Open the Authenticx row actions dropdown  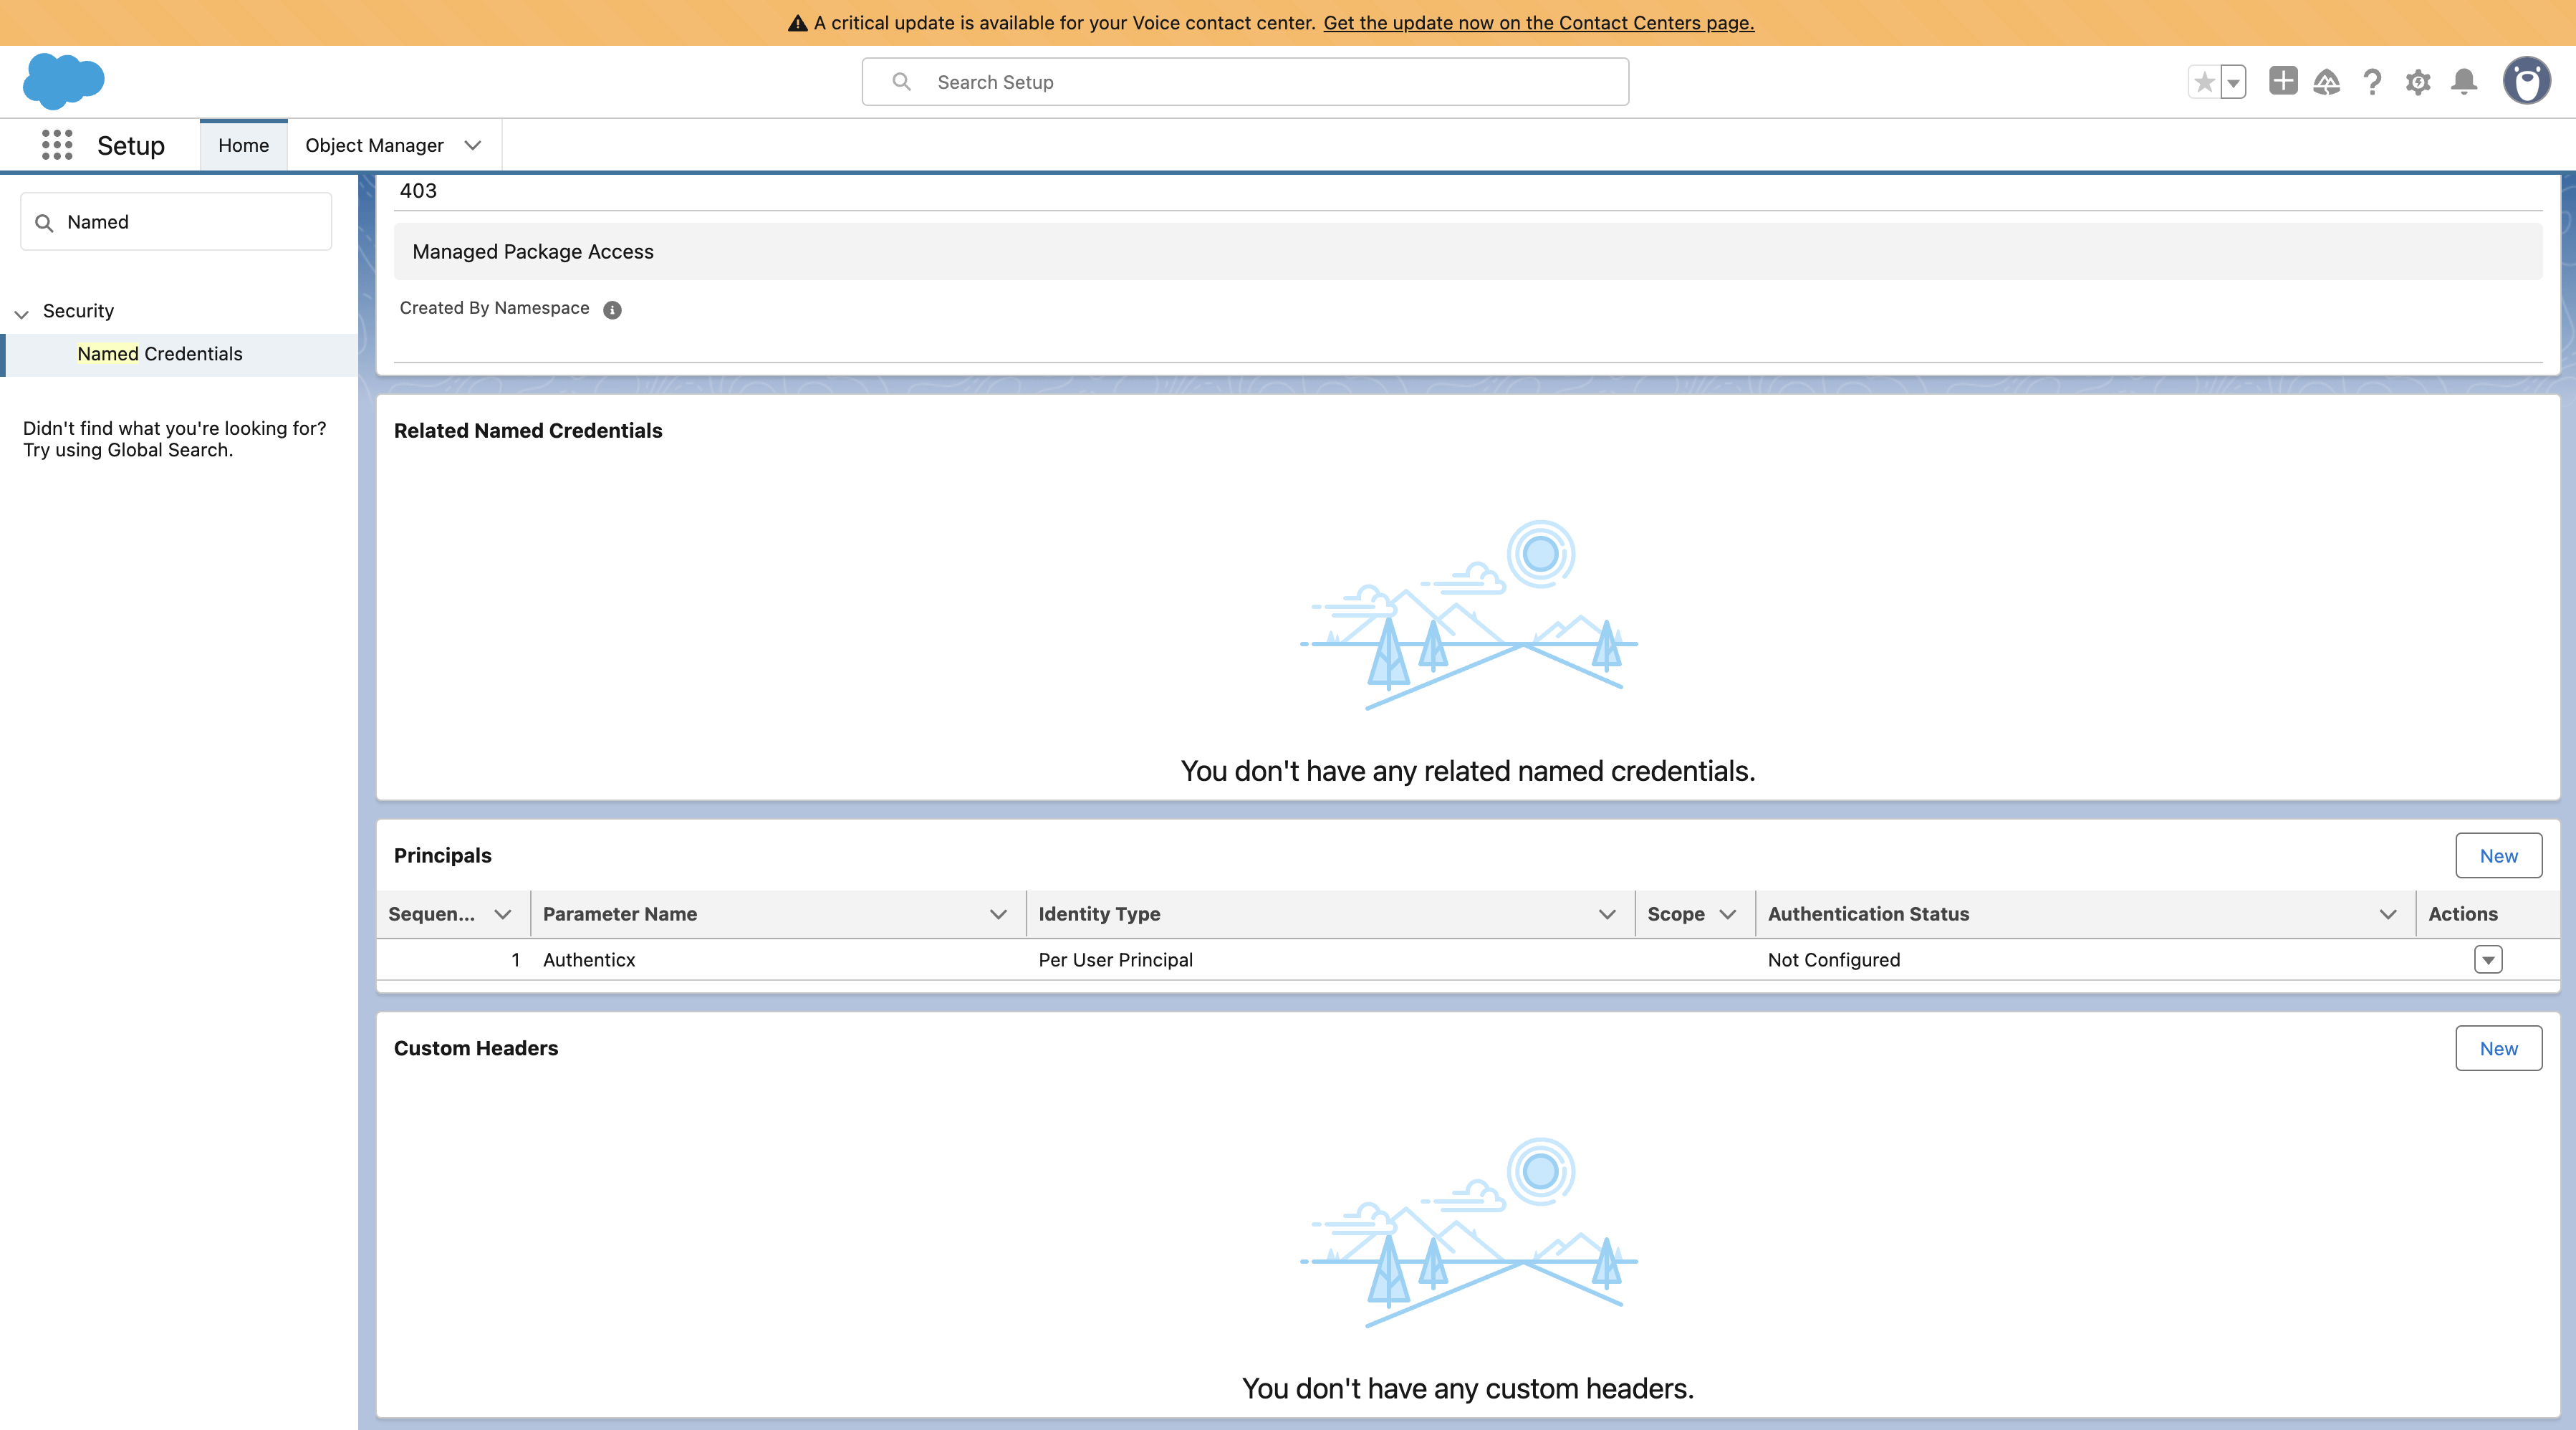2488,960
